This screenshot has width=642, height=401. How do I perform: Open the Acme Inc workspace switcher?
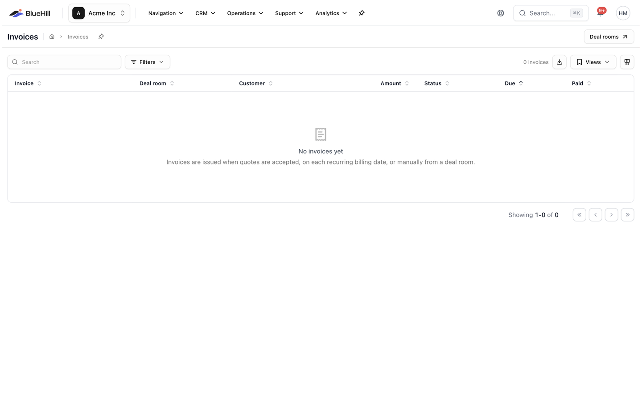tap(99, 13)
